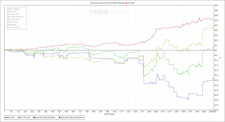
Task: Click the PokerStars icon beside Torchidze in title
Action: [x=126, y=3]
